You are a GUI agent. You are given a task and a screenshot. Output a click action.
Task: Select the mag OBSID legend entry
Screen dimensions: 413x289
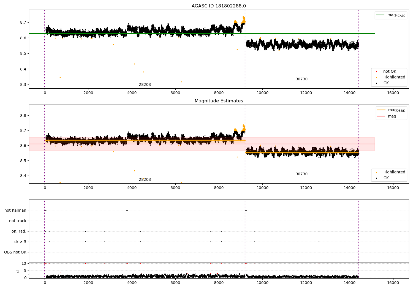(x=392, y=110)
